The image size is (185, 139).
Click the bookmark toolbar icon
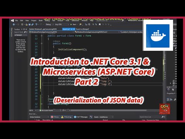100,24
